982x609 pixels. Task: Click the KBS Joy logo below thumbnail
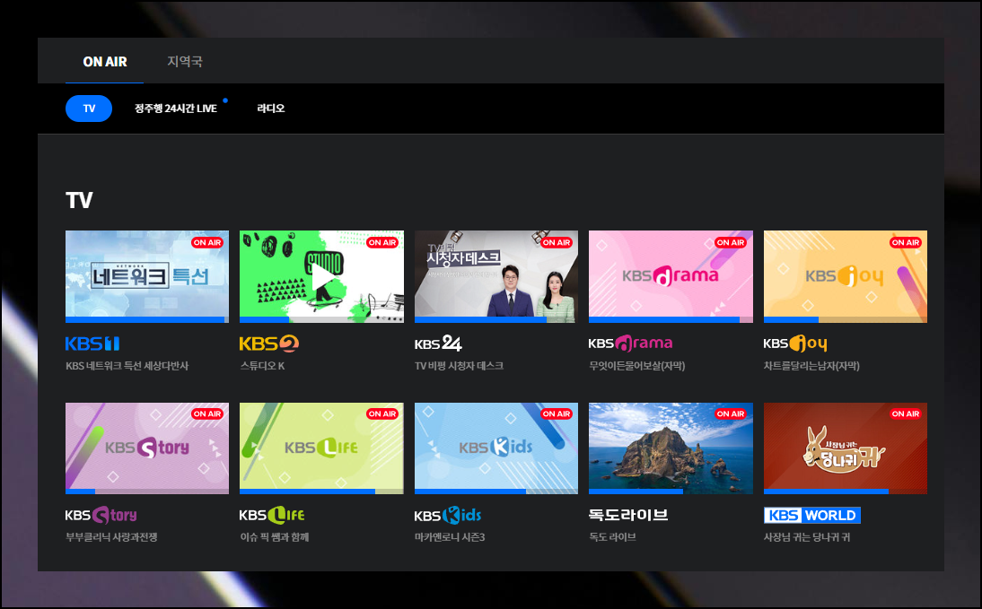(795, 344)
